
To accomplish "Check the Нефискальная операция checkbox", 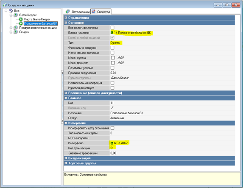I will 112,83.
